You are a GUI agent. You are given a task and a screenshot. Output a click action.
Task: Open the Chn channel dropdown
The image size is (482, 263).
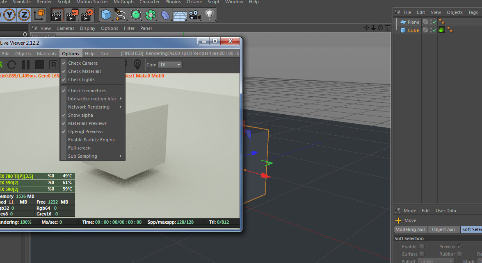coord(170,65)
